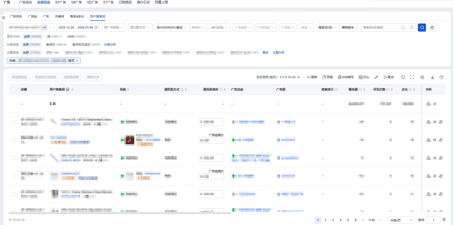Click the blue search button
Image resolution: width=453 pixels, height=225 pixels.
422,28
